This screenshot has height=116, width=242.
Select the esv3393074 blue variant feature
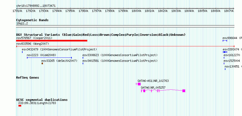point(225,52)
